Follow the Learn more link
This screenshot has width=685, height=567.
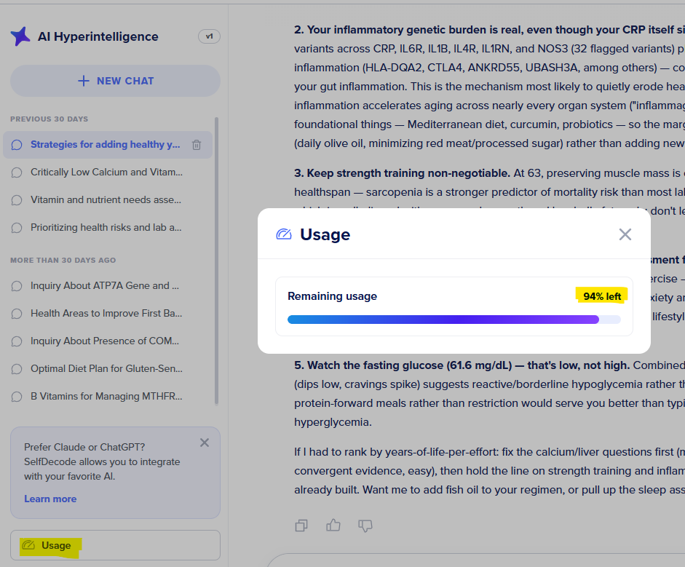(x=50, y=499)
